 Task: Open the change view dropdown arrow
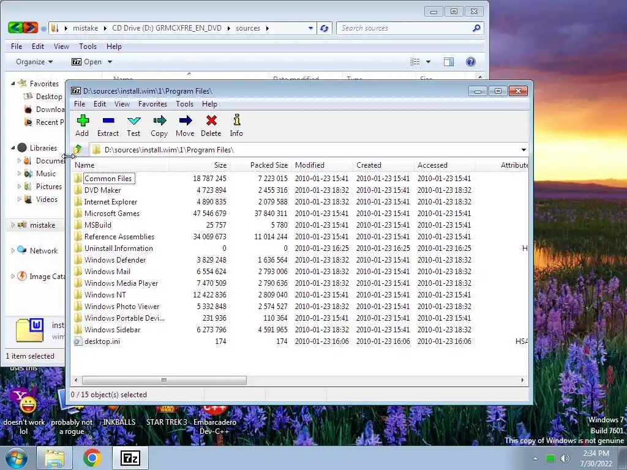[428, 62]
